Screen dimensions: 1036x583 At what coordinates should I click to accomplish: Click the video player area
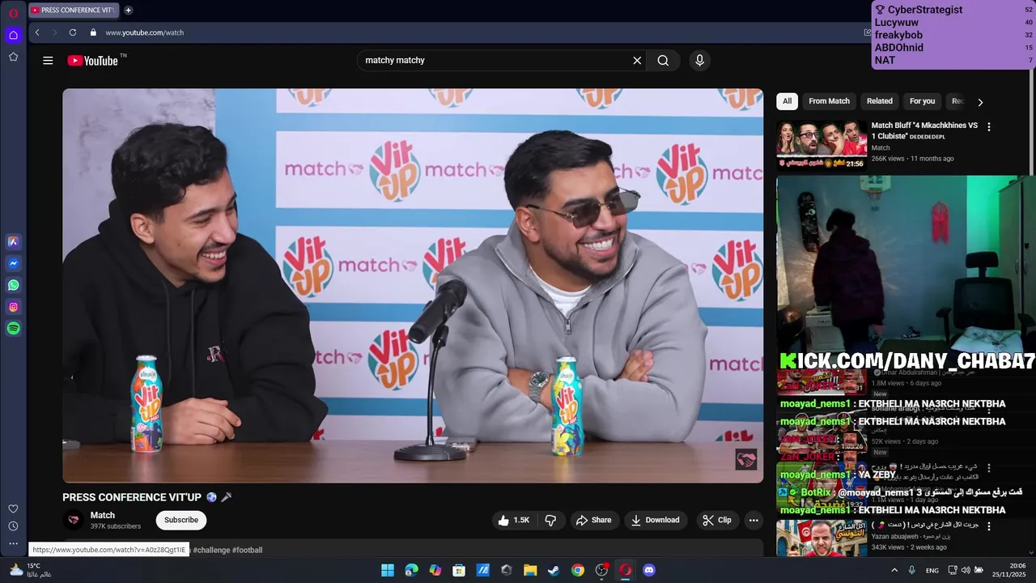click(413, 285)
